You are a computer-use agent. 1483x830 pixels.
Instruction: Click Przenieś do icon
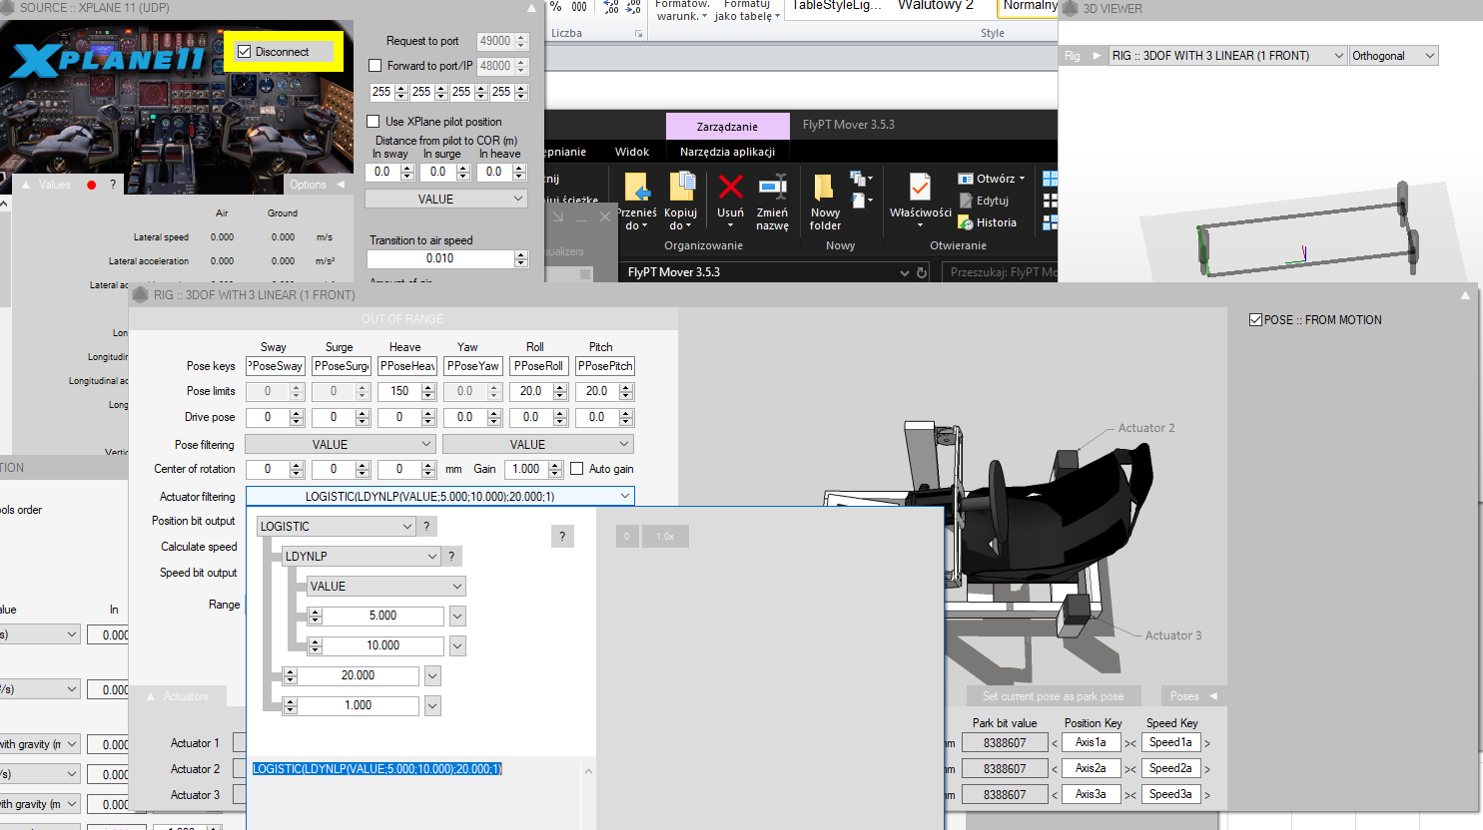(637, 188)
